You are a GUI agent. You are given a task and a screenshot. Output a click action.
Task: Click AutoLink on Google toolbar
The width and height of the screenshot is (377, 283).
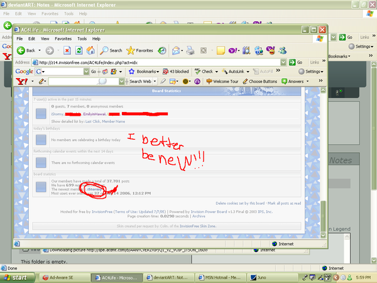233,72
